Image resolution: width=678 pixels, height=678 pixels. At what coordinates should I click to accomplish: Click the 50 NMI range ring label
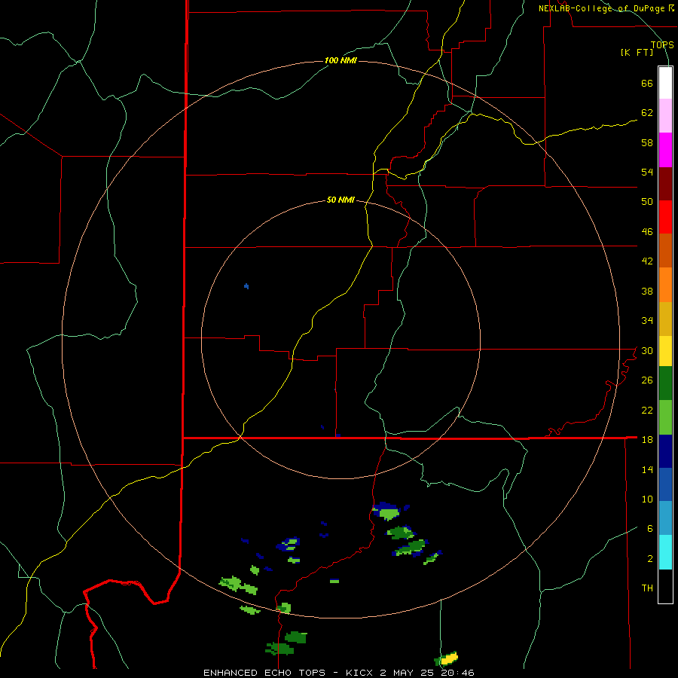point(341,200)
